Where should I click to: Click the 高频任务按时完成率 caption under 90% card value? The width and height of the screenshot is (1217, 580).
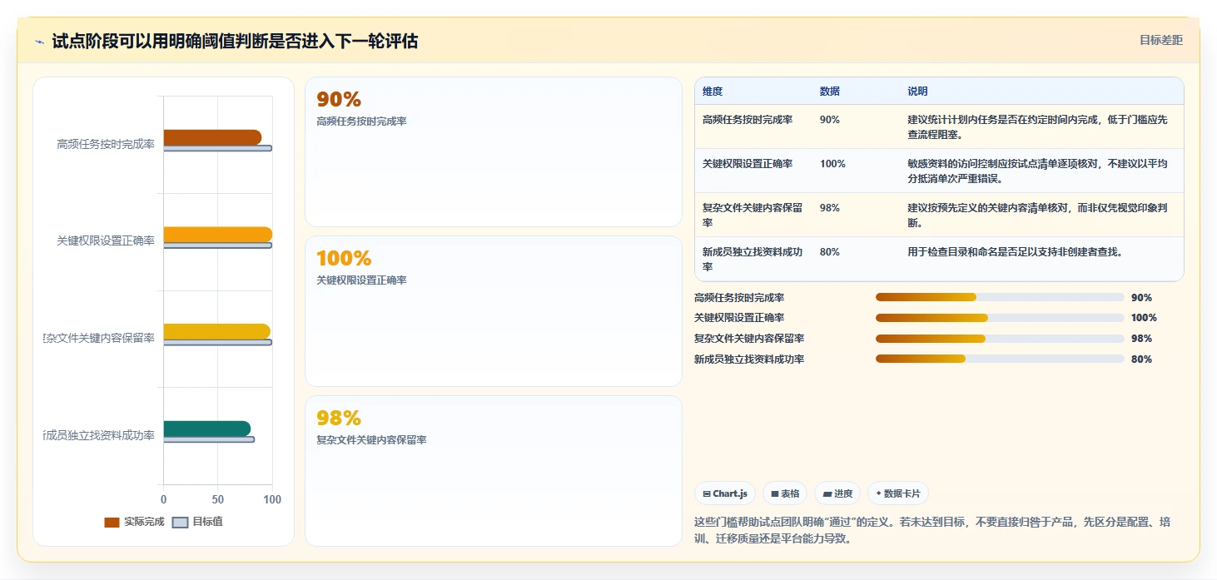[x=361, y=121]
